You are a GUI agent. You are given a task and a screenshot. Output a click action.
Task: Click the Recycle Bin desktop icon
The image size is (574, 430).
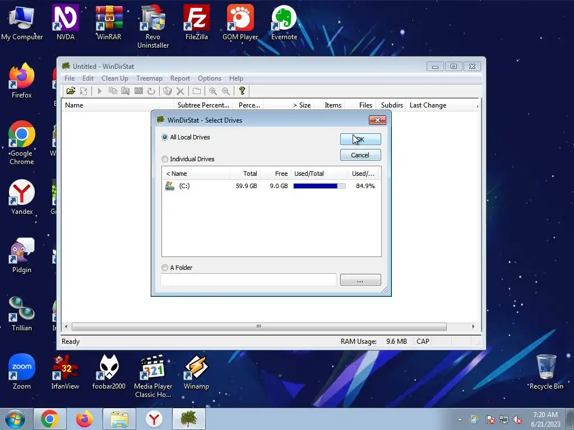click(x=546, y=372)
